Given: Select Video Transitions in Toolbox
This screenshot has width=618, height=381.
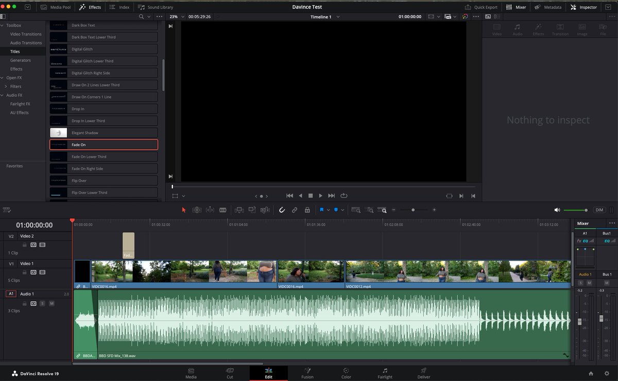Looking at the screenshot, I should tap(26, 34).
